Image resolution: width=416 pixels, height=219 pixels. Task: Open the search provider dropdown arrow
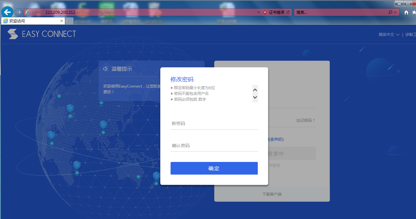(395, 13)
